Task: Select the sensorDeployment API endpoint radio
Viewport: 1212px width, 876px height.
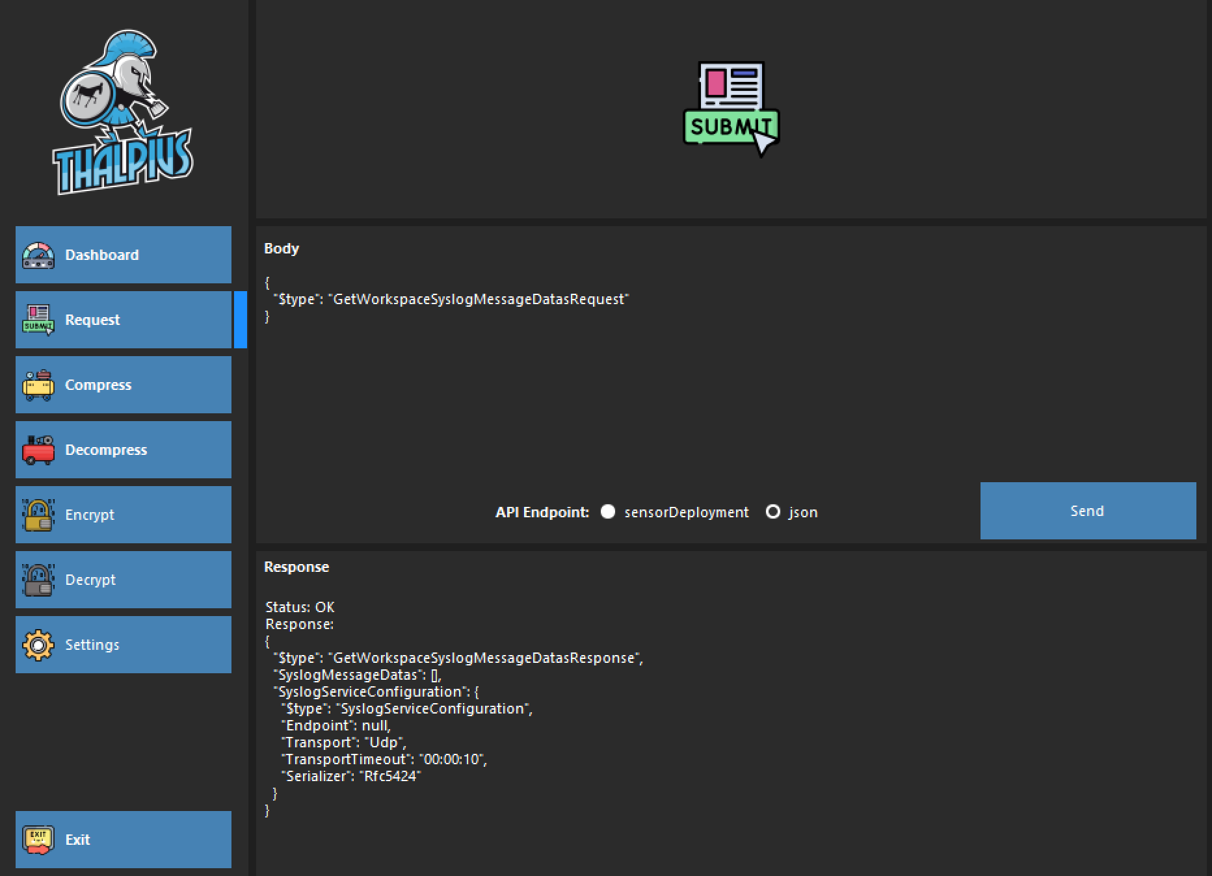Action: pyautogui.click(x=608, y=512)
